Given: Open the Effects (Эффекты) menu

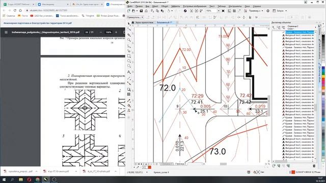Looking at the screenshot, I should tap(175, 6).
